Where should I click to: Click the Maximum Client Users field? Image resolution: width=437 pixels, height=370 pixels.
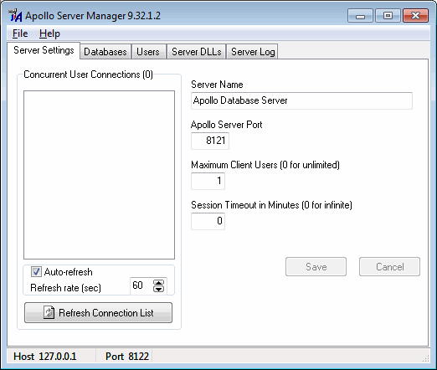coord(208,181)
